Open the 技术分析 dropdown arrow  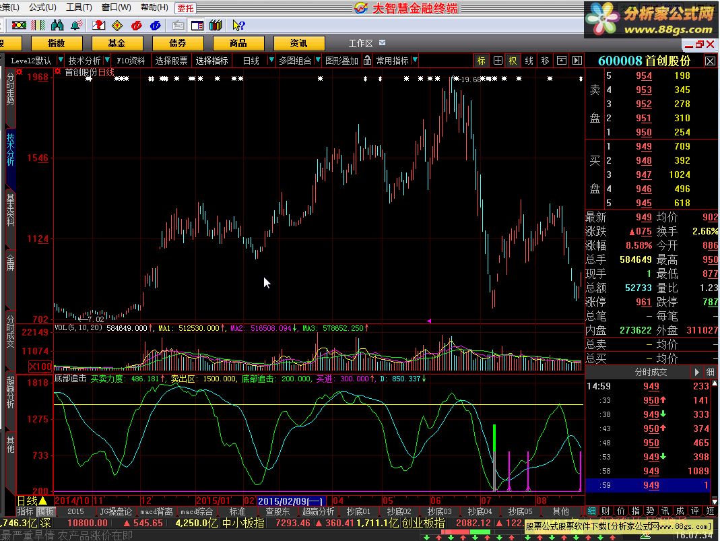pos(107,60)
